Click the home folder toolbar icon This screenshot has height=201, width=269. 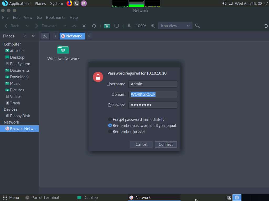point(107,26)
